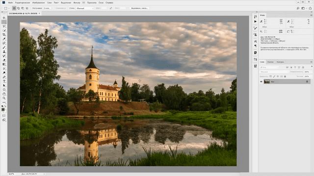Select the Pen tool
The height and width of the screenshot is (176, 314).
pyautogui.click(x=4, y=77)
